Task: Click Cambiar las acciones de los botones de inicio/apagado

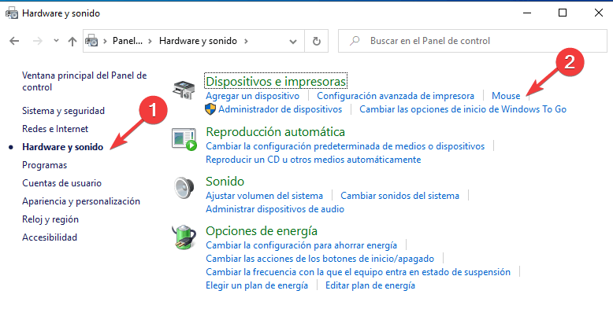Action: coord(320,259)
